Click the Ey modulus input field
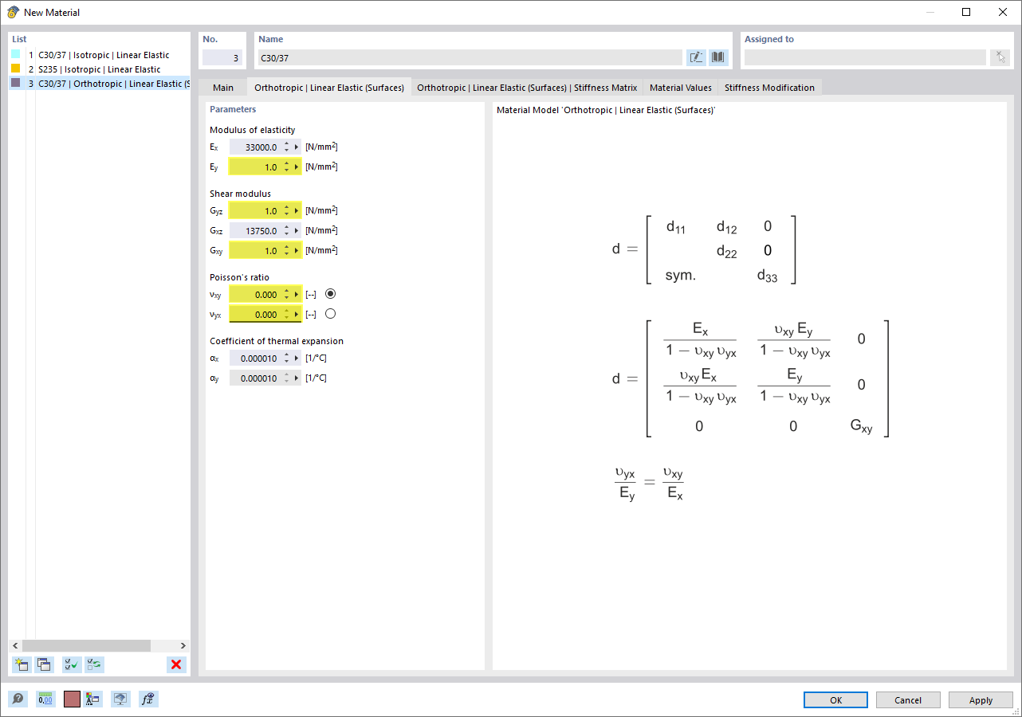 coord(255,167)
